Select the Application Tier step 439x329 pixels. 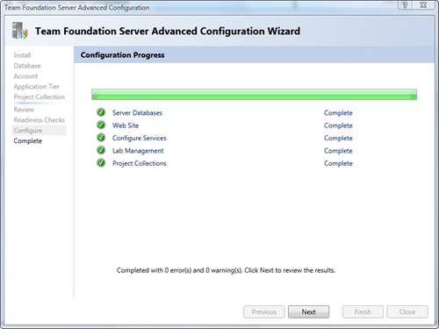point(37,87)
